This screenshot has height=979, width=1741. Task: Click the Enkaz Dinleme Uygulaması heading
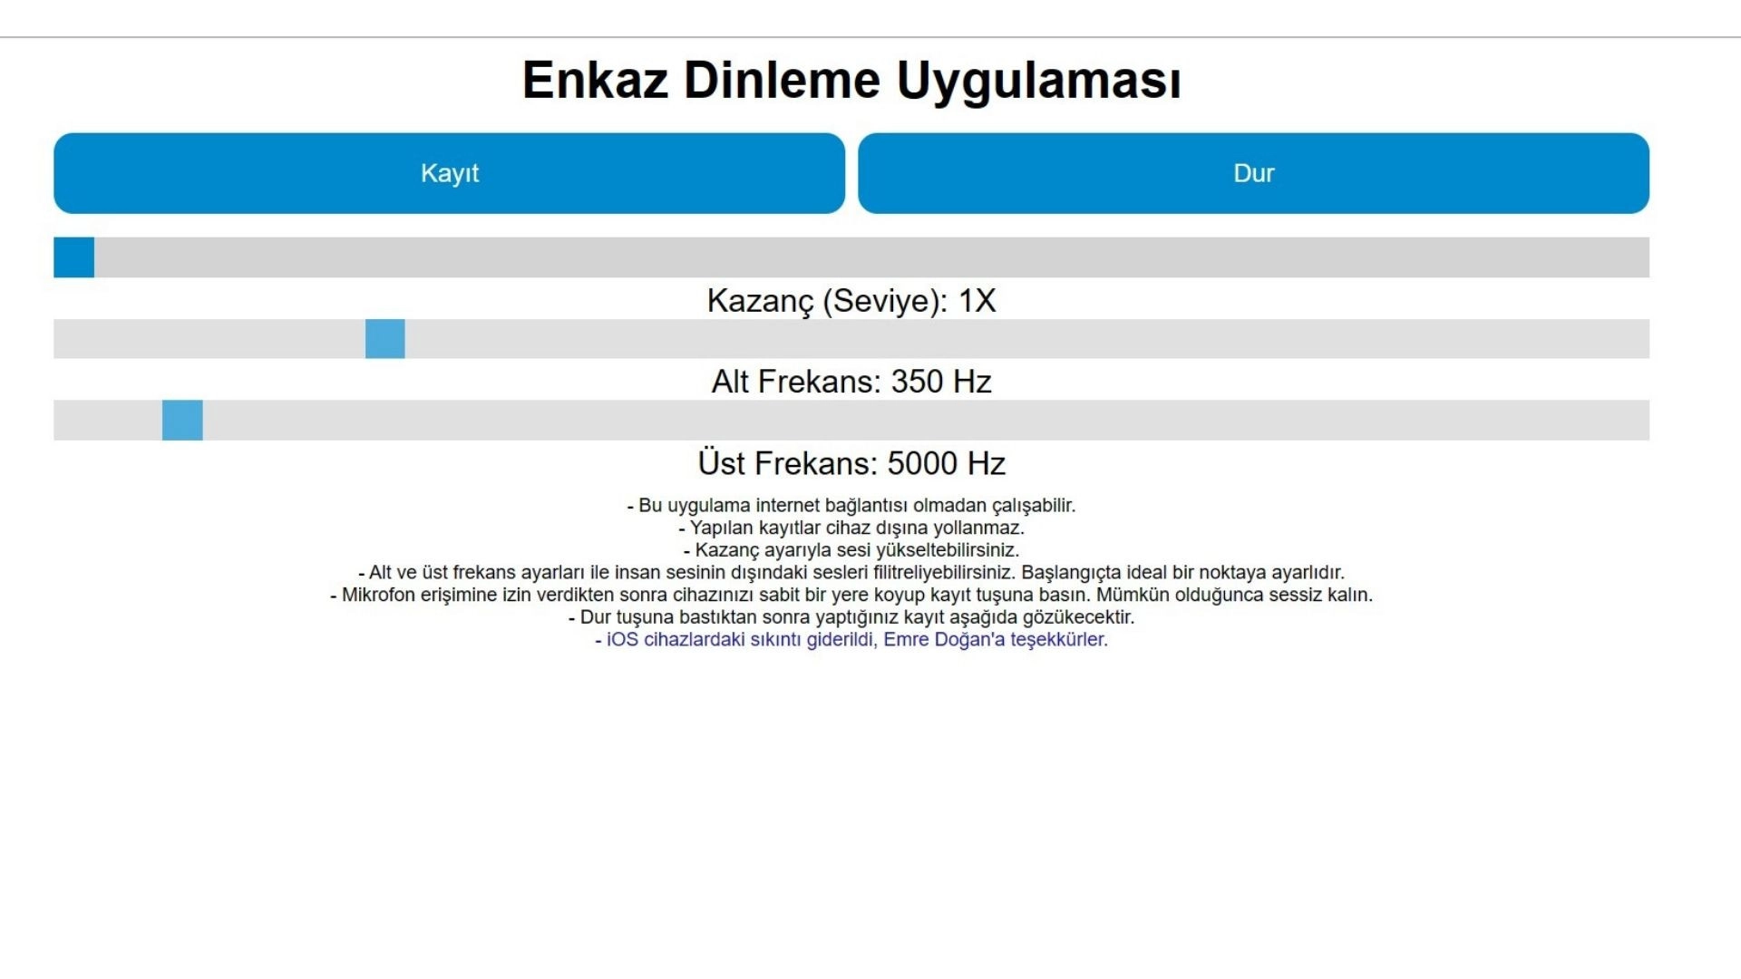(851, 80)
